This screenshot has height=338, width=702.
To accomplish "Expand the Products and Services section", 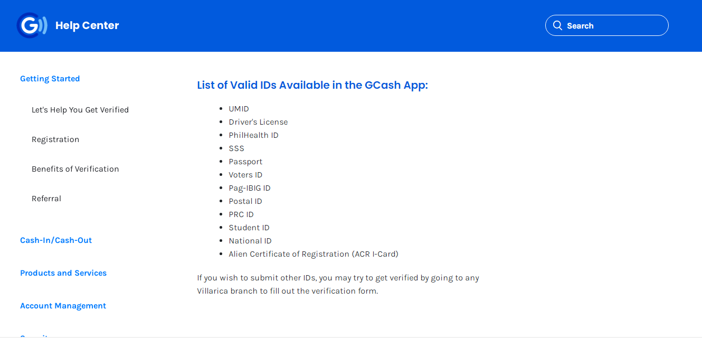I will tap(63, 273).
